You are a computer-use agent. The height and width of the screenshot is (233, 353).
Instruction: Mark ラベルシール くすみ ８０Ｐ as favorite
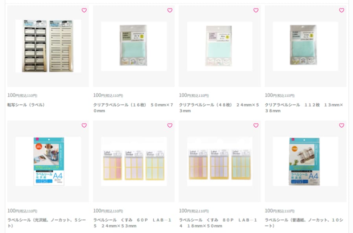[x=256, y=125]
